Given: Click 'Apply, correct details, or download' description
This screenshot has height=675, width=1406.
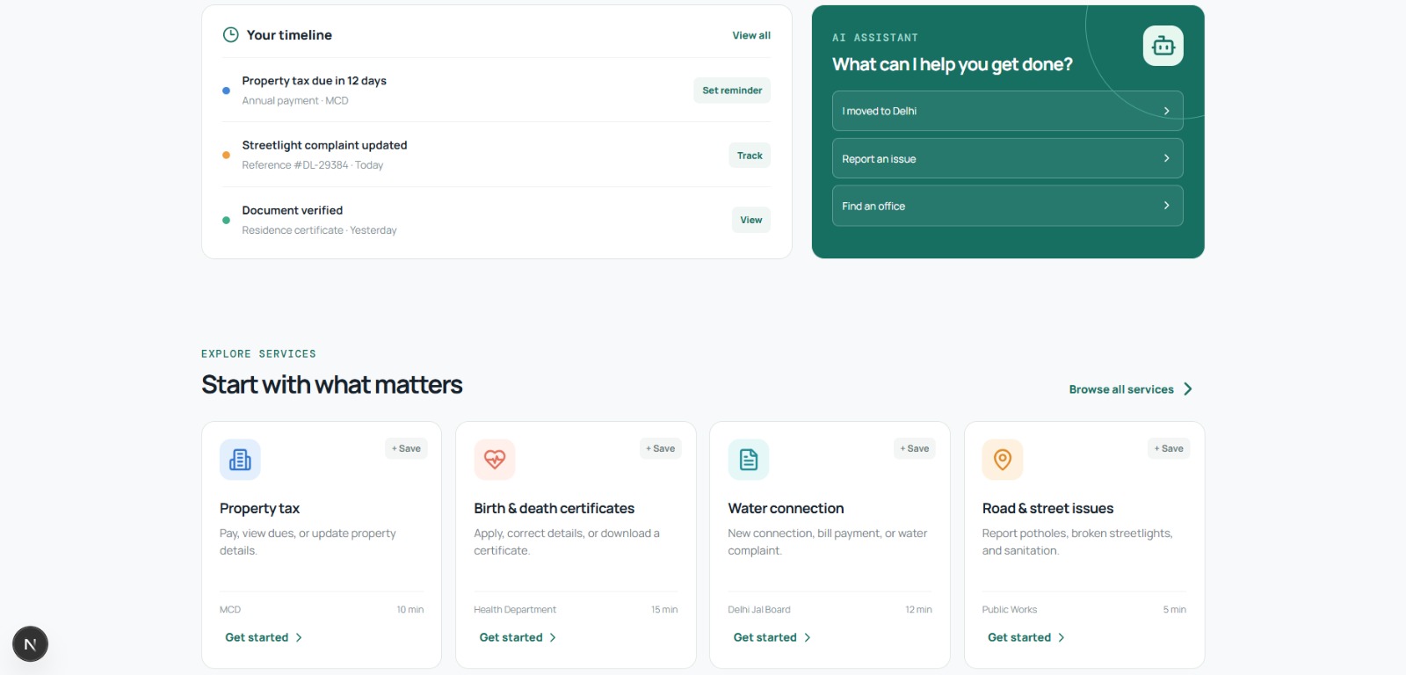Looking at the screenshot, I should tap(567, 542).
